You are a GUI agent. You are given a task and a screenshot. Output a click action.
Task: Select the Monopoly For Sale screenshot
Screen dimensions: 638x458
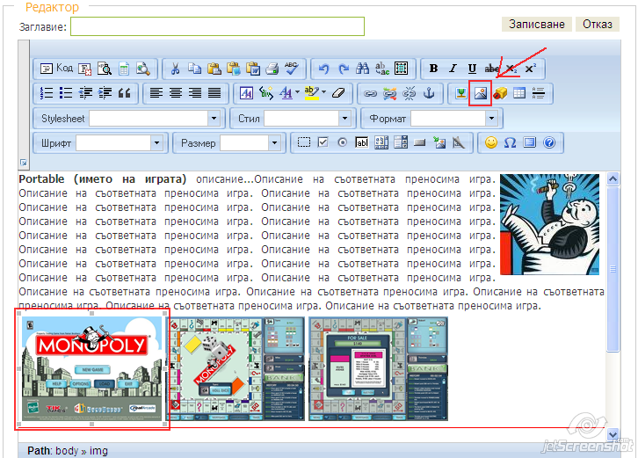click(379, 369)
